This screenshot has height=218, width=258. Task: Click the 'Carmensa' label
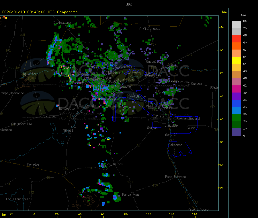(x=175, y=145)
